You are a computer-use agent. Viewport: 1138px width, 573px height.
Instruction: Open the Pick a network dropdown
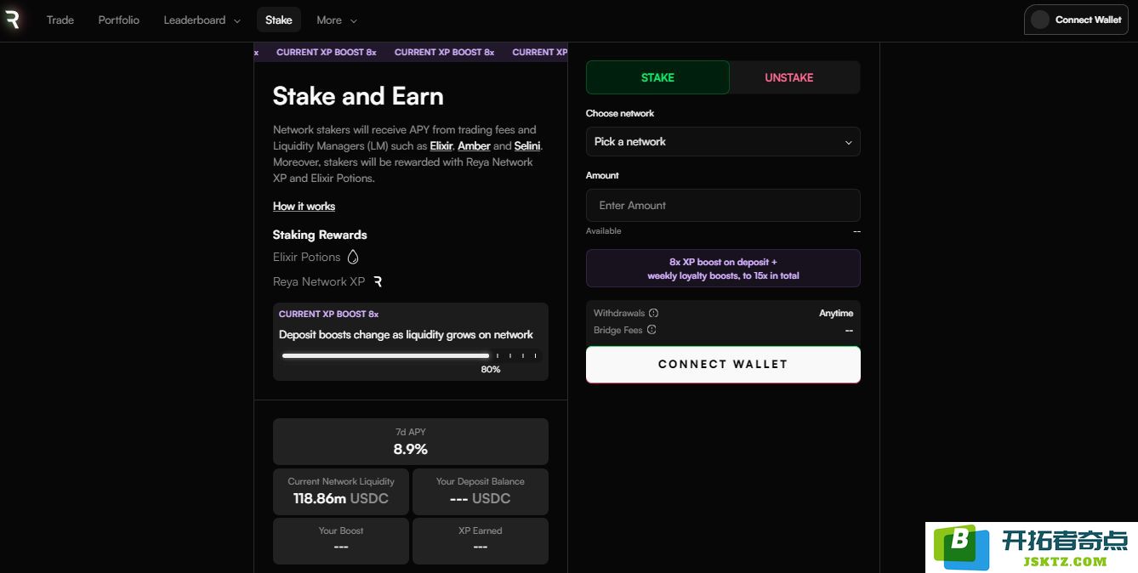pos(723,142)
